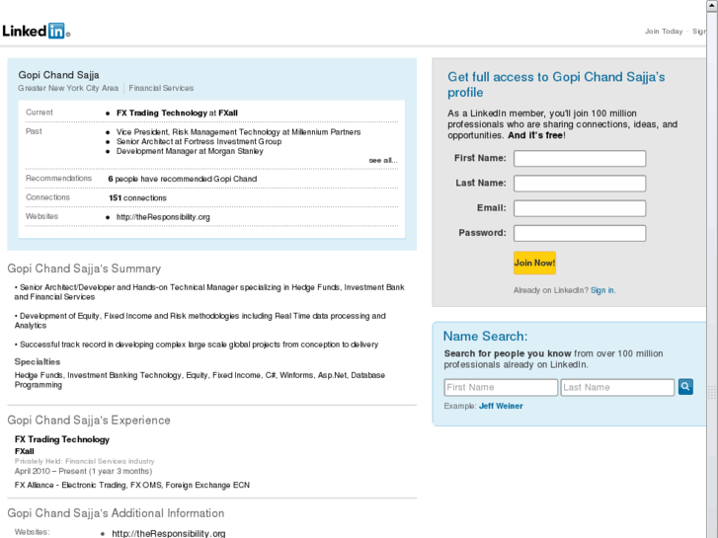Image resolution: width=718 pixels, height=538 pixels.
Task: Click 'Privately Held; Financial Services industry' text
Action: click(x=84, y=461)
